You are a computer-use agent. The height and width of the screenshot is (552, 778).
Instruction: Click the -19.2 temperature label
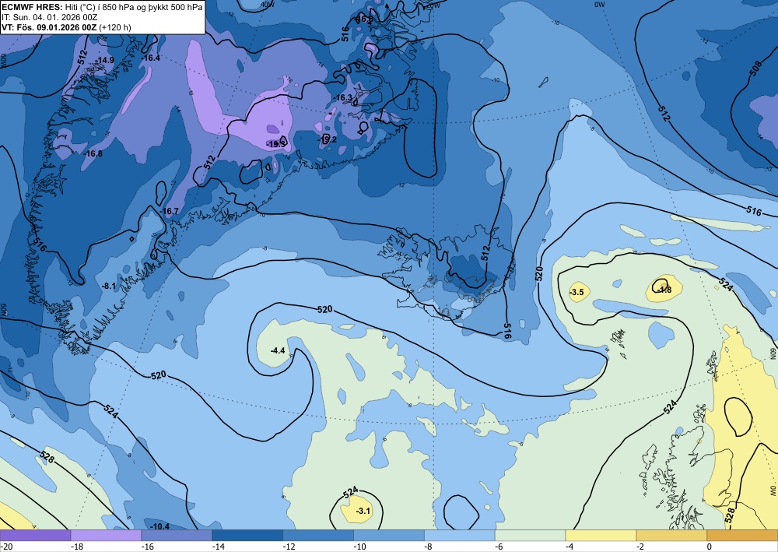click(328, 139)
